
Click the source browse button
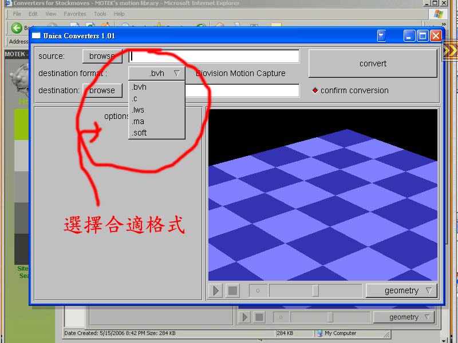[x=102, y=56]
